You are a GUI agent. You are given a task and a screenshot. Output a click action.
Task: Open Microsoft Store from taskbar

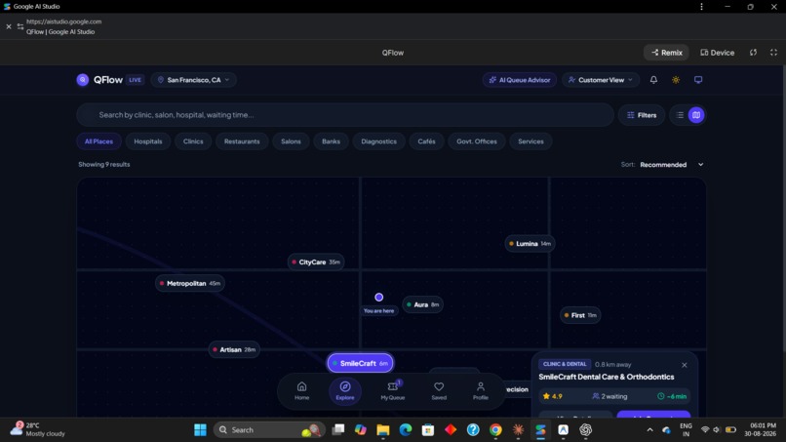tap(428, 430)
